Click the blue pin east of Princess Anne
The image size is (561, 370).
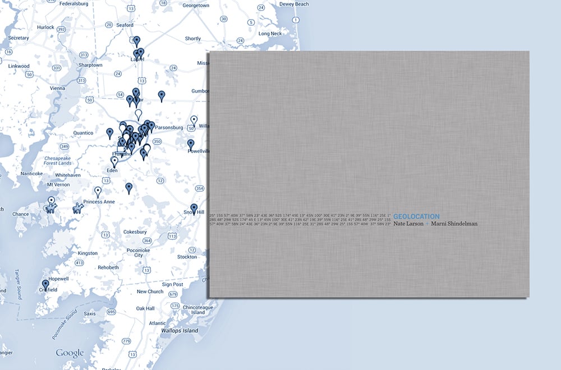129,188
